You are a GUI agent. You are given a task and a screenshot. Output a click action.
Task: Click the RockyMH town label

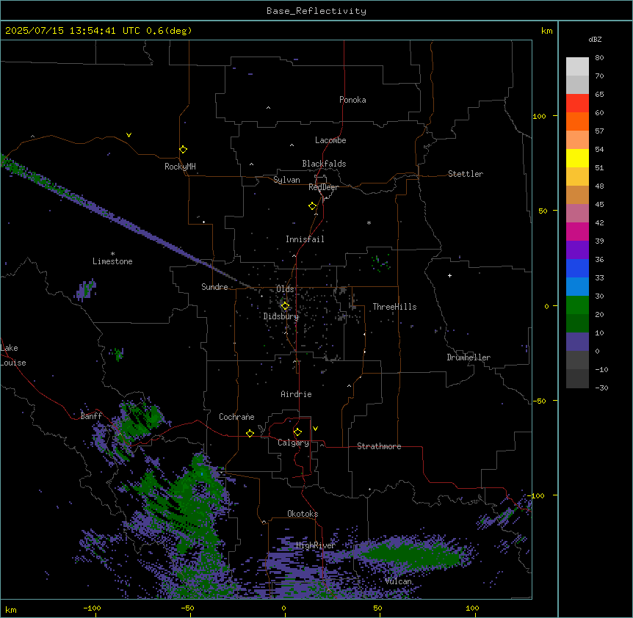180,167
